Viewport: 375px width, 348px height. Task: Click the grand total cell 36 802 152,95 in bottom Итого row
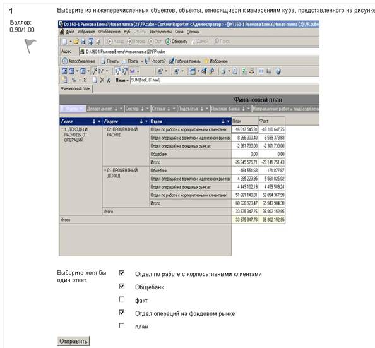pos(271,220)
